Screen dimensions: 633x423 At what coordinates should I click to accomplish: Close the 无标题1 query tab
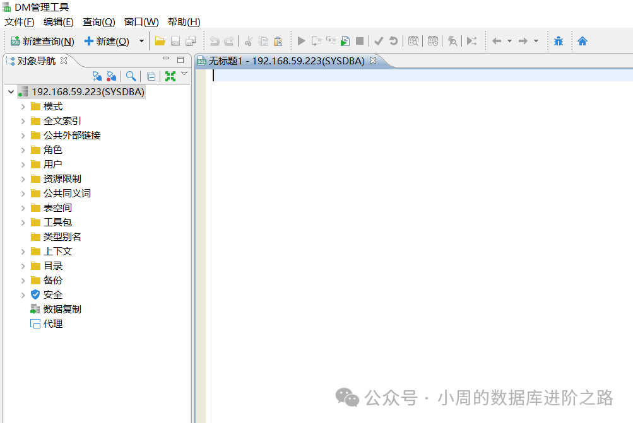pyautogui.click(x=373, y=61)
